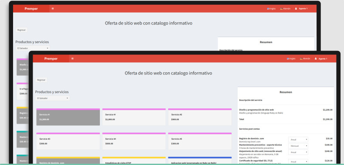Select the Aplicacion web Ruby on Rails card

(x=200, y=160)
